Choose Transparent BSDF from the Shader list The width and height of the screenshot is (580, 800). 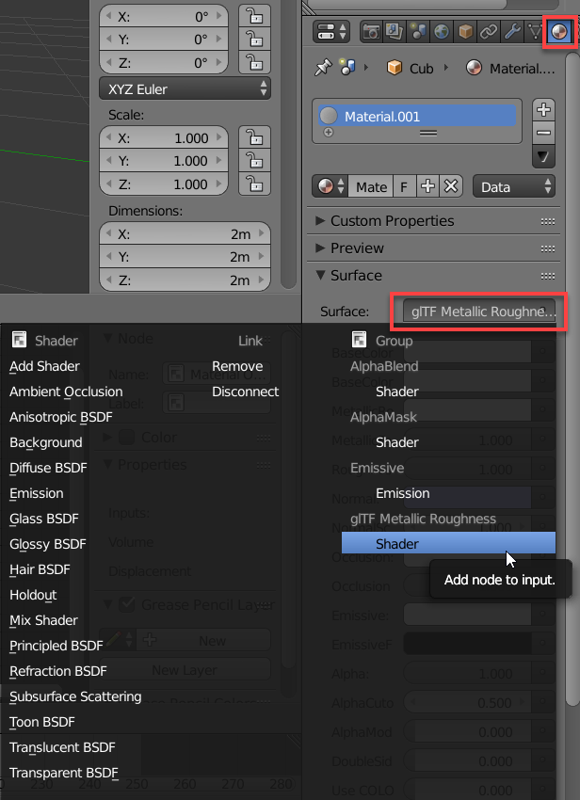pos(64,773)
